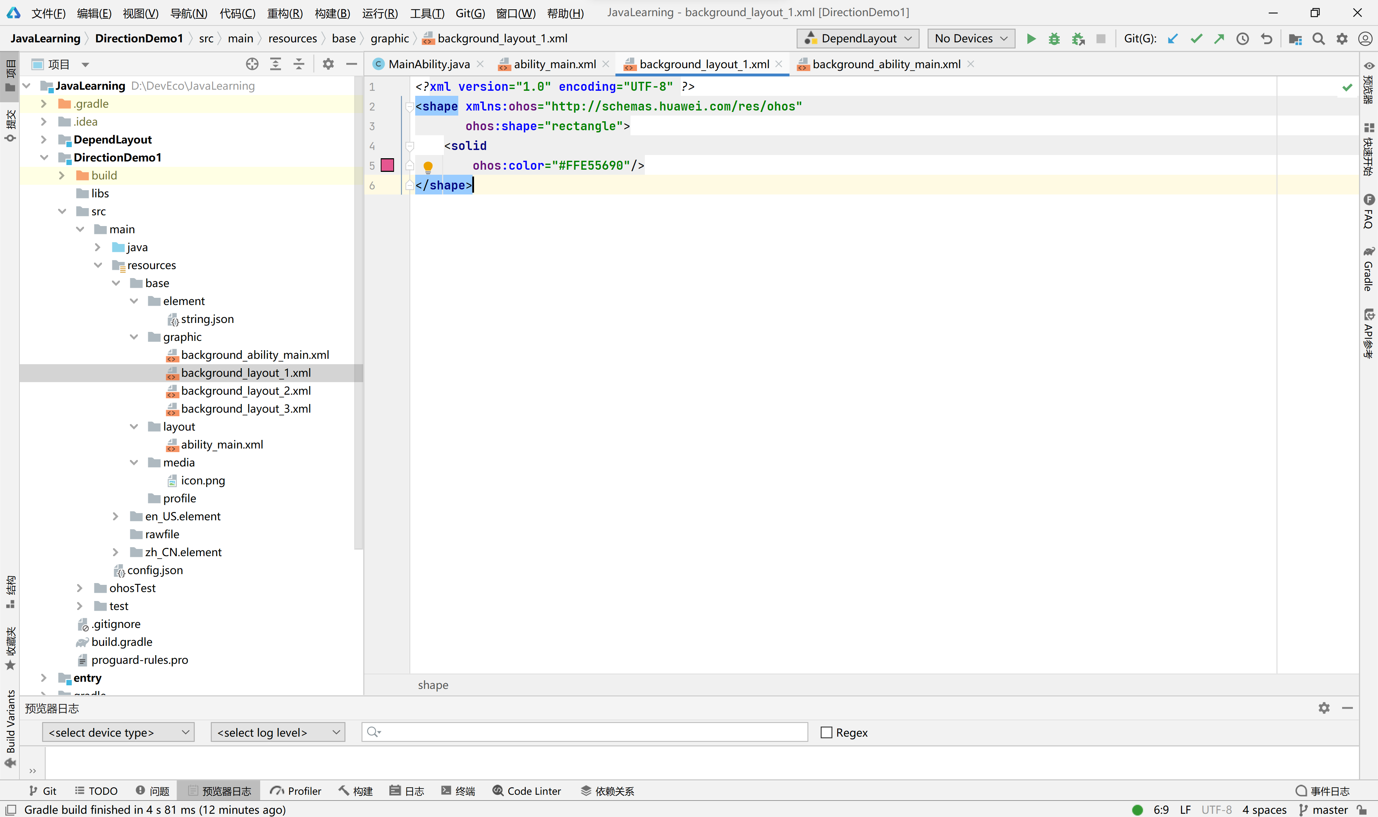Screen dimensions: 1378x817
Task: Fold the shape tag on line 2
Action: [x=409, y=106]
